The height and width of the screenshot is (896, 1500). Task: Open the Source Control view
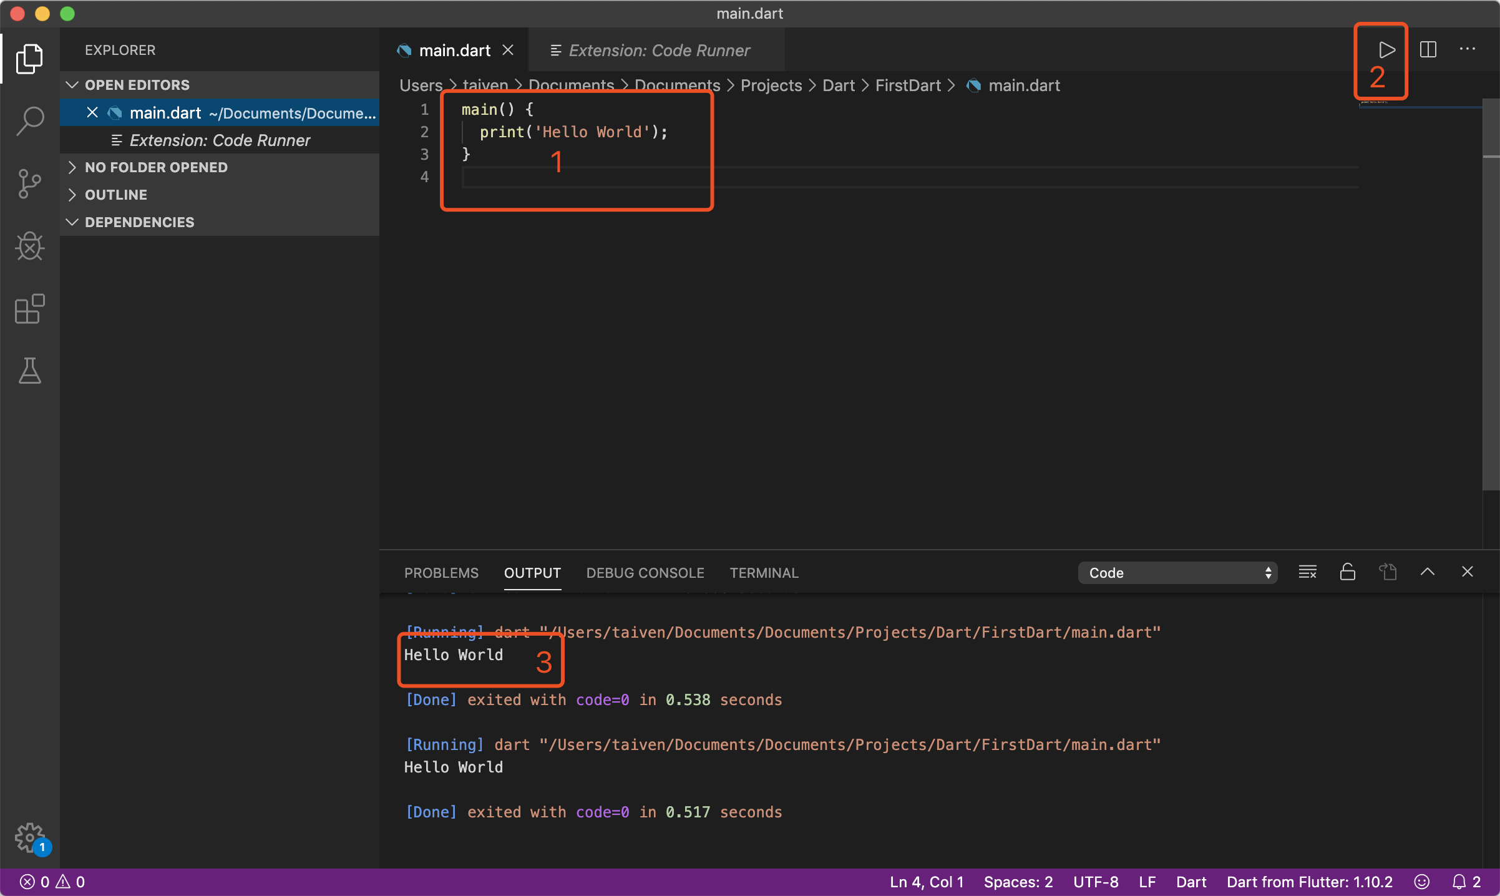(x=29, y=183)
